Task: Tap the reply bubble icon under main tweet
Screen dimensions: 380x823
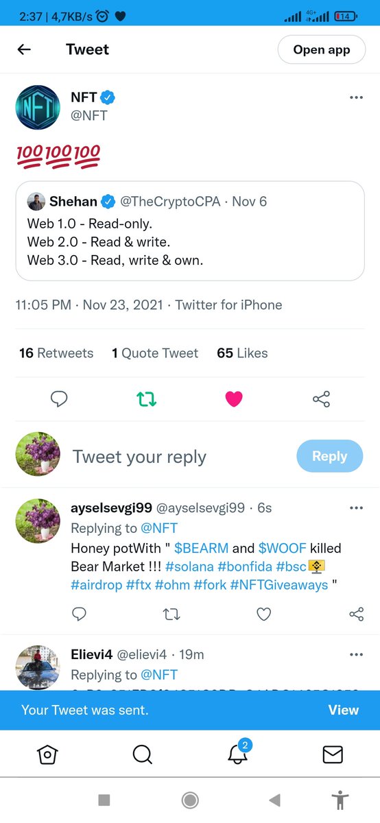Action: pos(60,398)
